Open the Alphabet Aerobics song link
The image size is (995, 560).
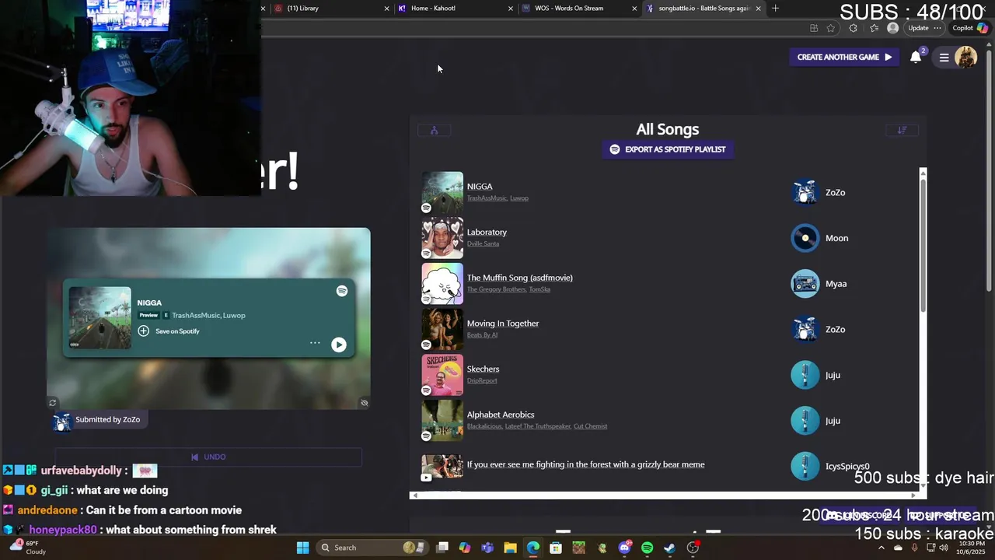point(501,415)
